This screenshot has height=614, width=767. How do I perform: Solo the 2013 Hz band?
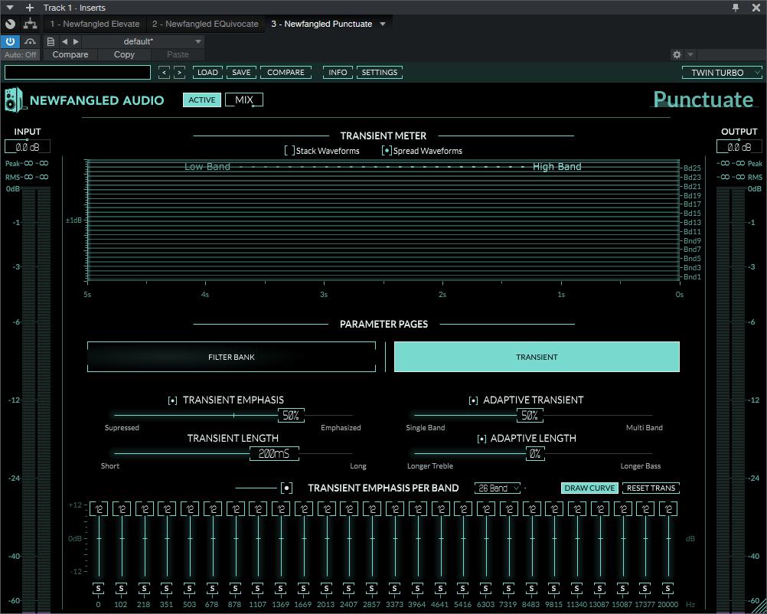click(326, 588)
